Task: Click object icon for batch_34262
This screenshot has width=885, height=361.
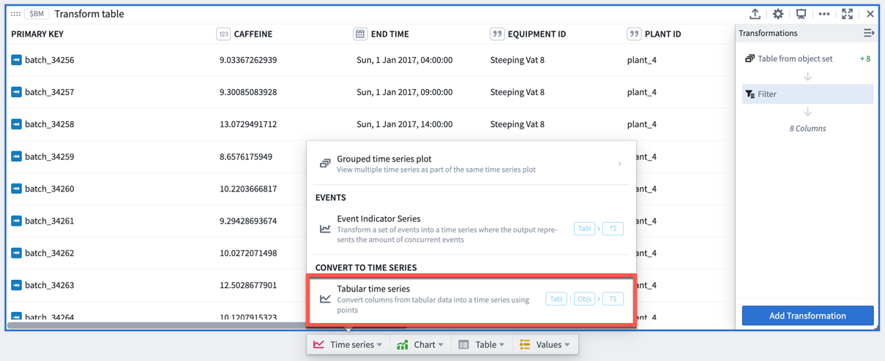Action: (16, 253)
